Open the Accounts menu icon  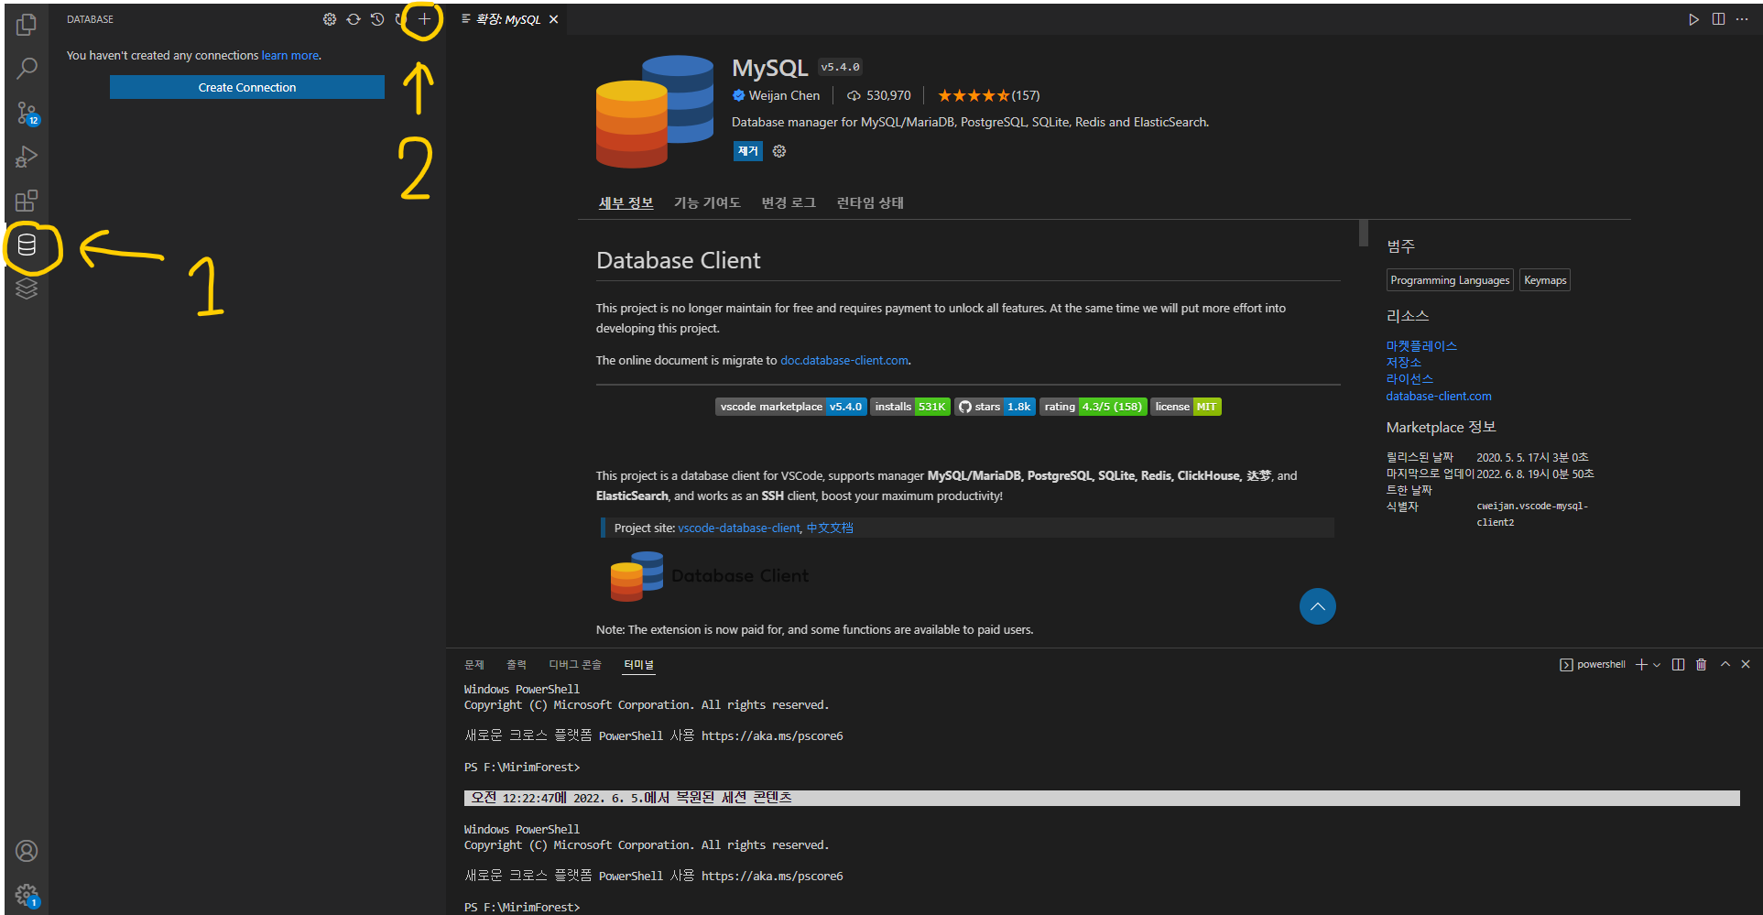[x=27, y=851]
